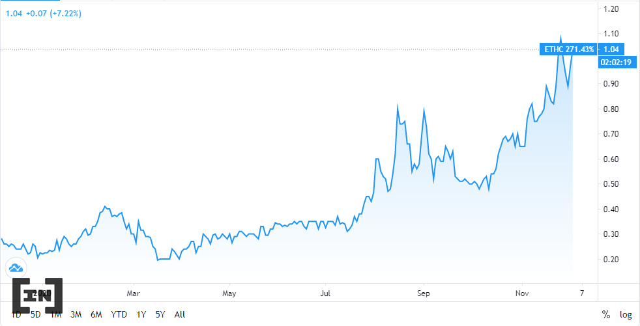
Task: Select the 1D time range
Action: [16, 314]
